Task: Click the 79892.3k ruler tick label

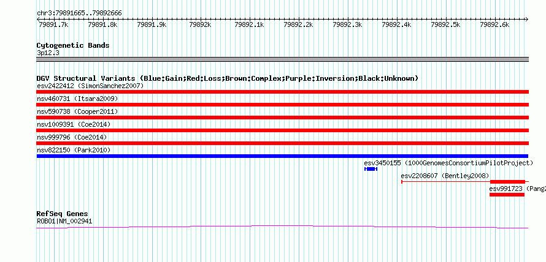Action: tap(348, 24)
